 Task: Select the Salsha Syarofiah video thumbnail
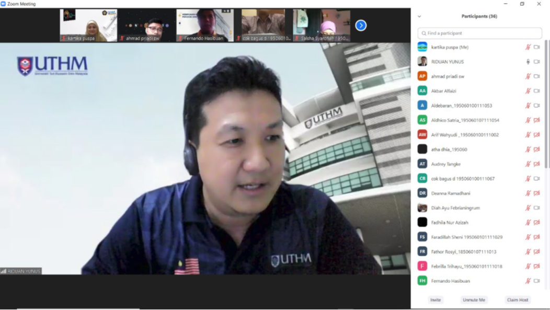tap(322, 26)
